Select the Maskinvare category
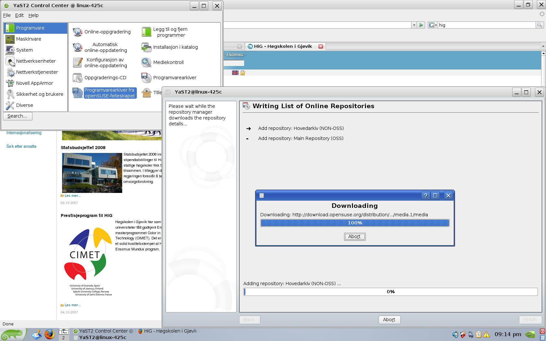 coord(35,39)
